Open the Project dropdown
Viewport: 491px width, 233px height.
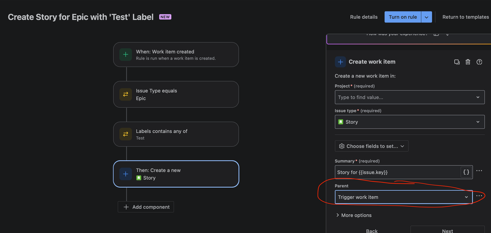[409, 97]
